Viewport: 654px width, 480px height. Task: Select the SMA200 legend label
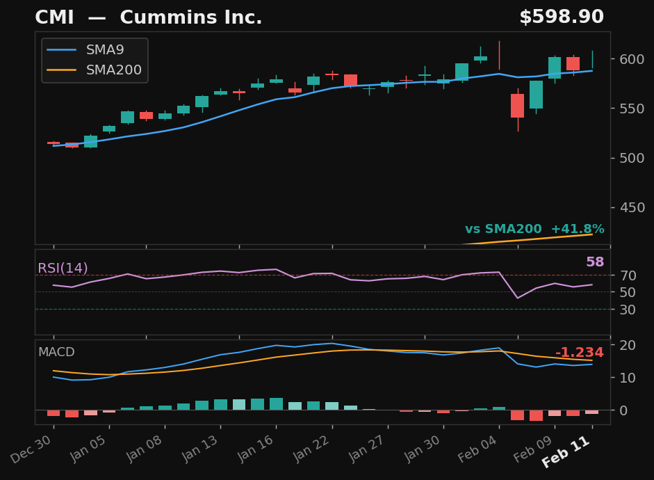click(x=114, y=70)
